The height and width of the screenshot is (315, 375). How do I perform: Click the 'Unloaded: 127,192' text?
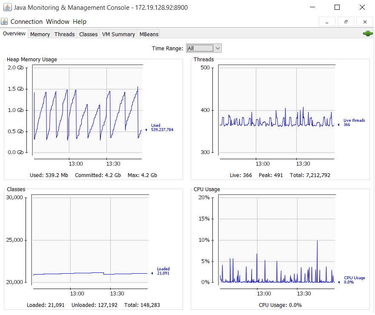(94, 305)
